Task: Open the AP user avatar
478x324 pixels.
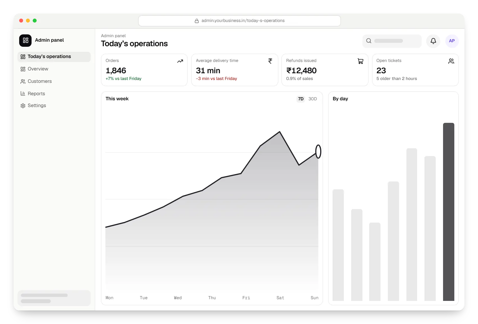Action: [452, 41]
